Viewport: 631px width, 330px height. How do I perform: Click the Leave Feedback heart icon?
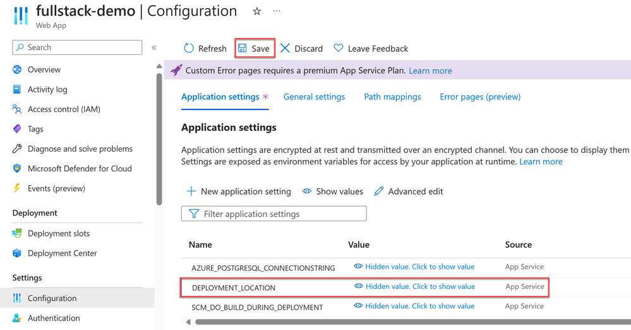[339, 48]
